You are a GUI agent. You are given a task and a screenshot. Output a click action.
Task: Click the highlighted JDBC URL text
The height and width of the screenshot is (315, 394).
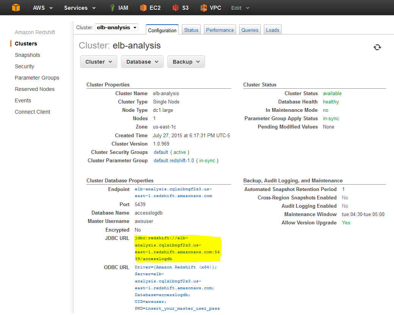pyautogui.click(x=177, y=248)
